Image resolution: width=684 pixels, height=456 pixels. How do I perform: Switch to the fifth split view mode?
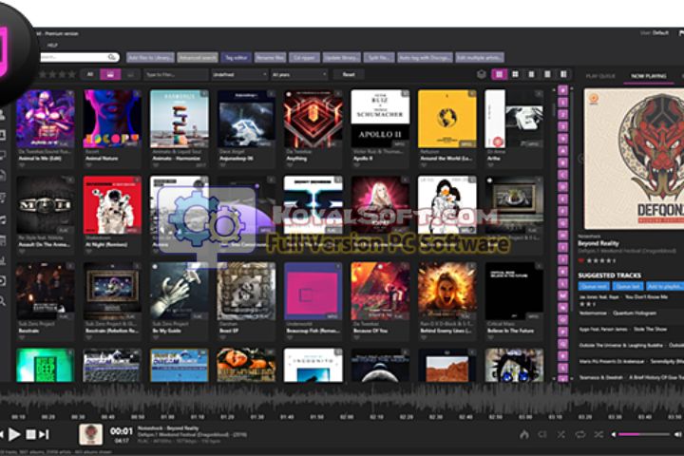[x=563, y=75]
